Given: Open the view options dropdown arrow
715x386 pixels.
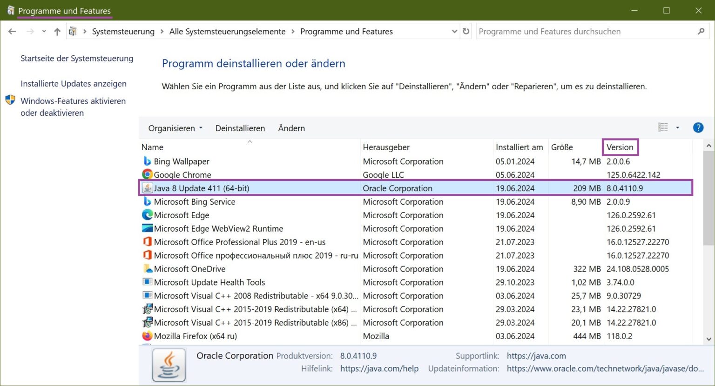Looking at the screenshot, I should click(x=677, y=127).
